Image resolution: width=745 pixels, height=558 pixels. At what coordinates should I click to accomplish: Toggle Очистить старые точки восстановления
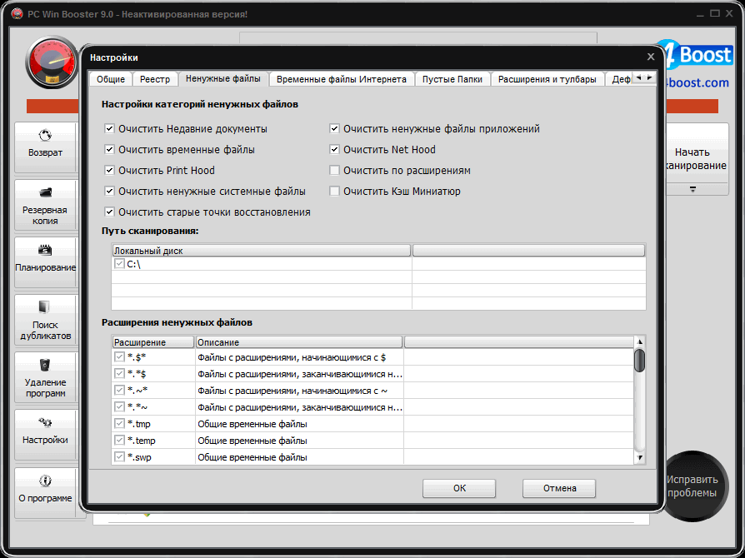(x=109, y=212)
